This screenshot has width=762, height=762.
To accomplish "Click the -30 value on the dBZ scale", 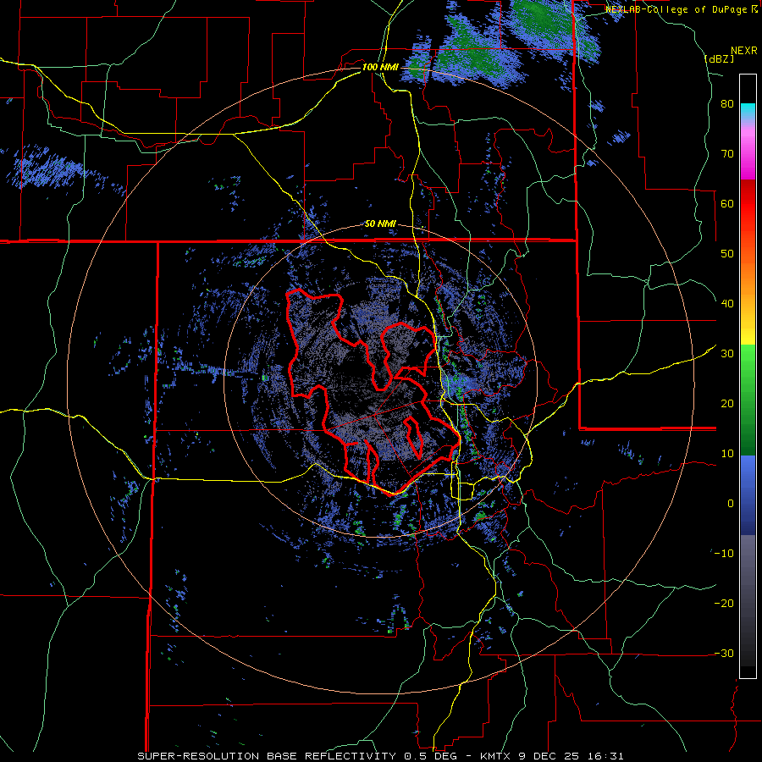I will (724, 653).
